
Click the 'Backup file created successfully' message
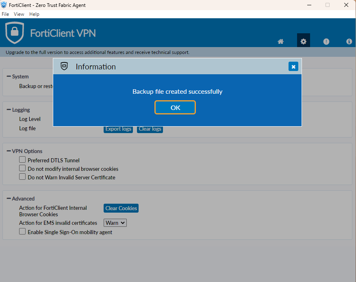pos(177,92)
